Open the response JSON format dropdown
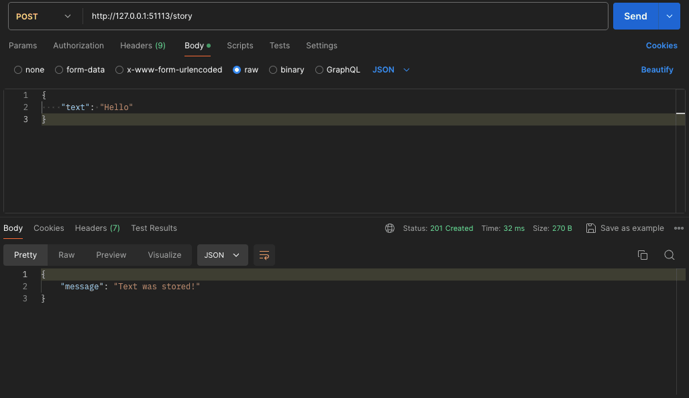The image size is (689, 398). [x=222, y=255]
